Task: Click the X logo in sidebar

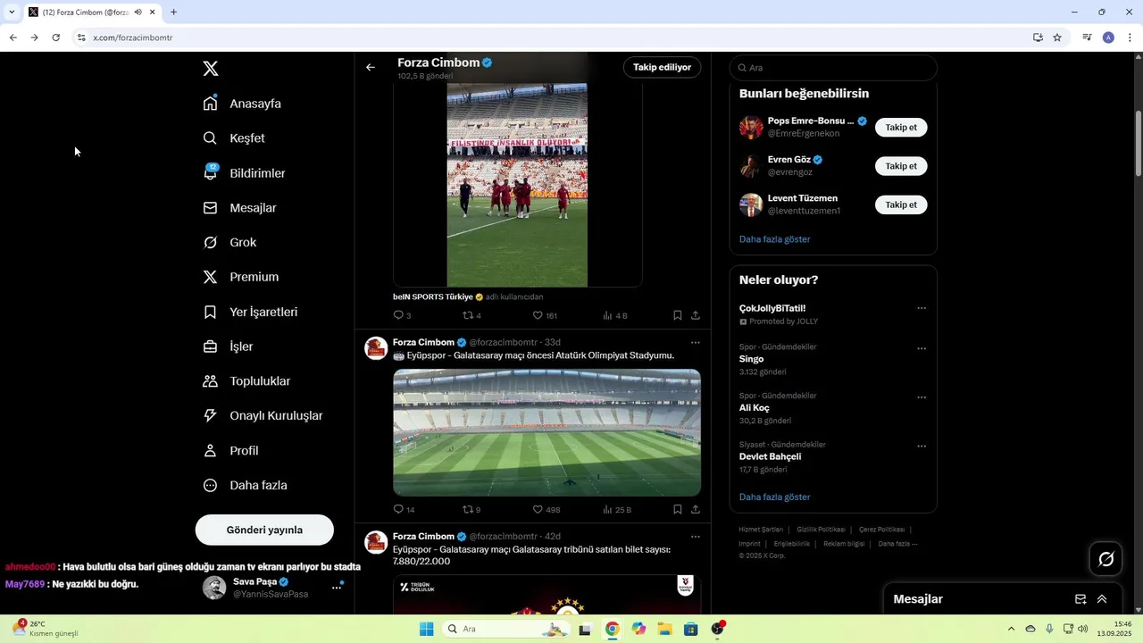Action: pos(211,69)
